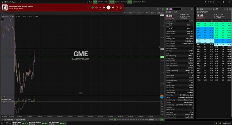232x125 pixels.
Task: Open the end date picker below the chart
Action: (21, 120)
